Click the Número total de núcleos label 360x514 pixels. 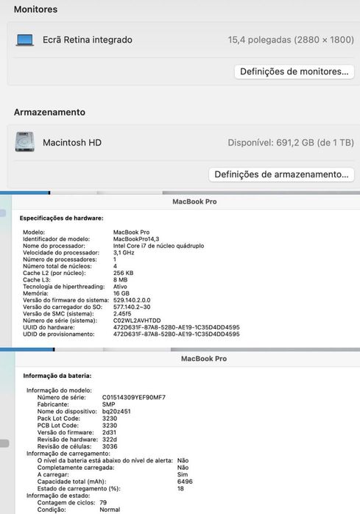pos(57,266)
